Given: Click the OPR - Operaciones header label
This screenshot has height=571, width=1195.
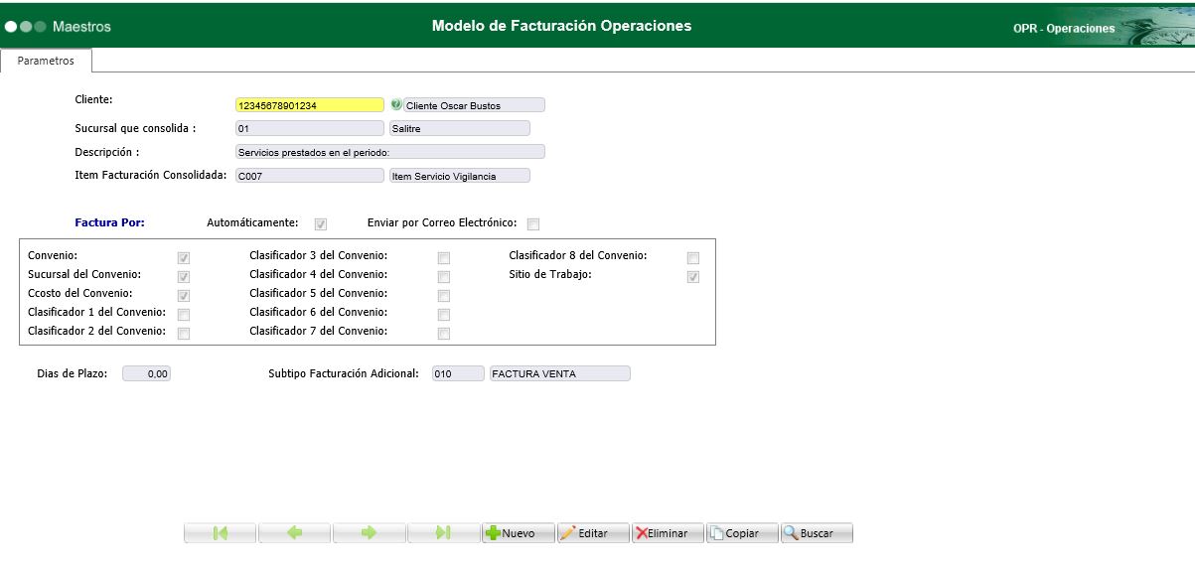Looking at the screenshot, I should click(x=1064, y=29).
